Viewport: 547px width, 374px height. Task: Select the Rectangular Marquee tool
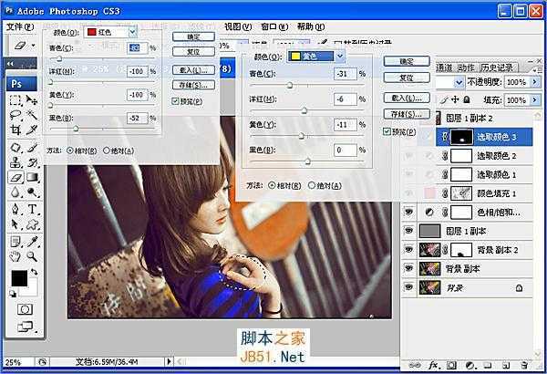15,100
